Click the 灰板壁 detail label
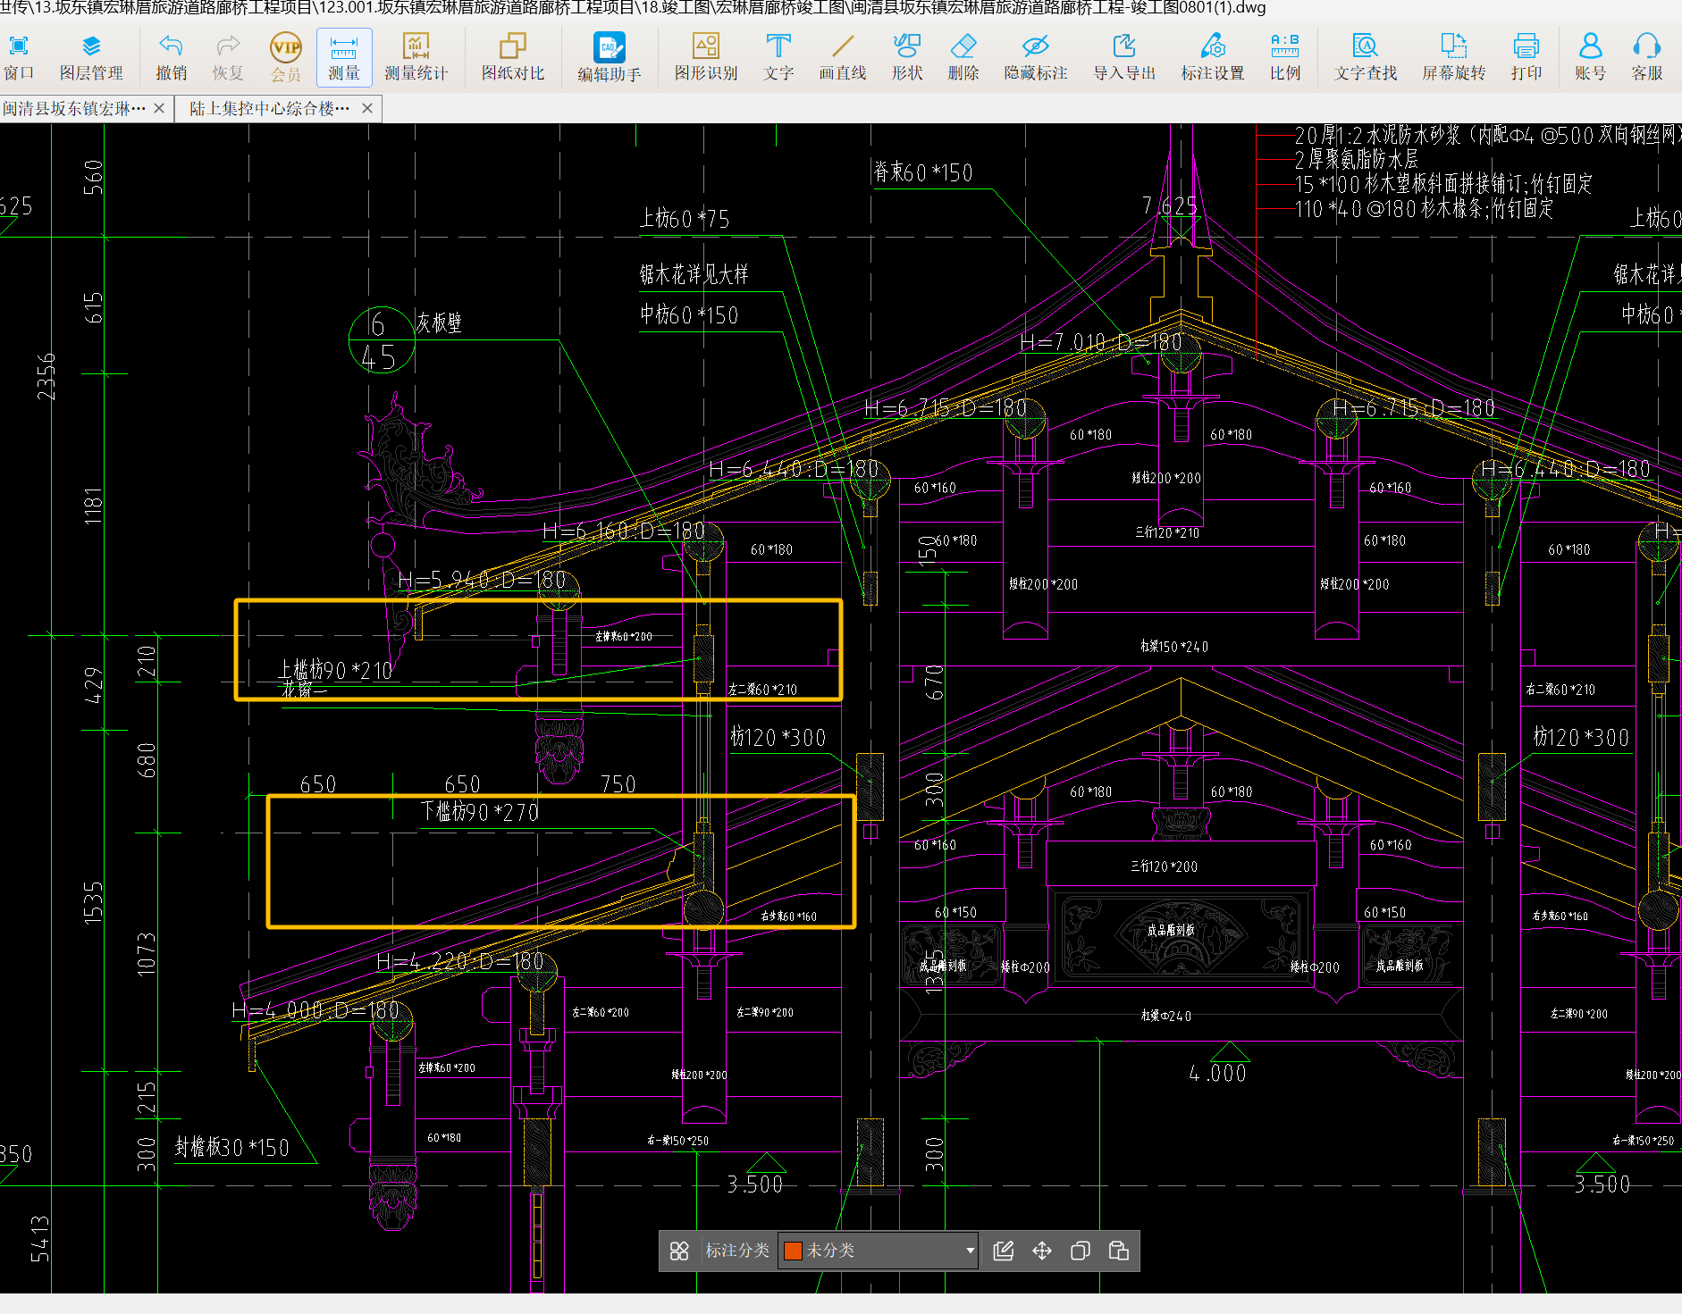 tap(439, 322)
